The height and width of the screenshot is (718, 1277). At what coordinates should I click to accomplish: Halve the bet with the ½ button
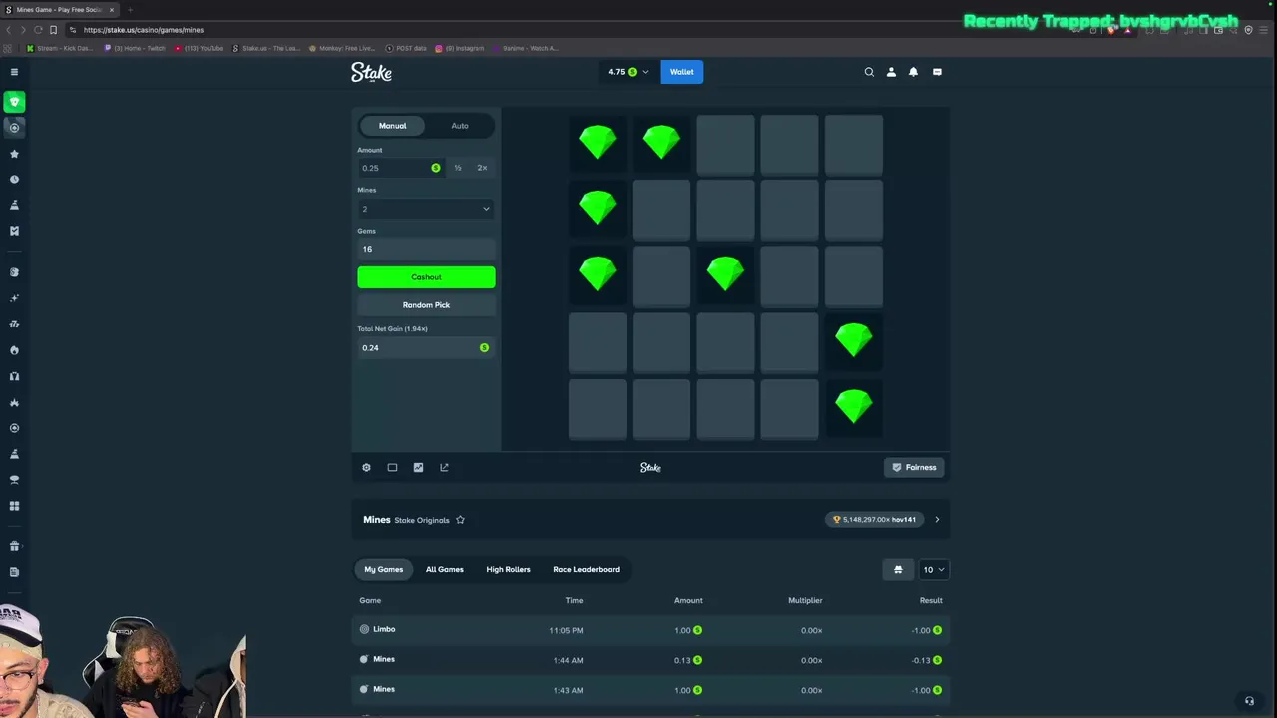tap(458, 168)
